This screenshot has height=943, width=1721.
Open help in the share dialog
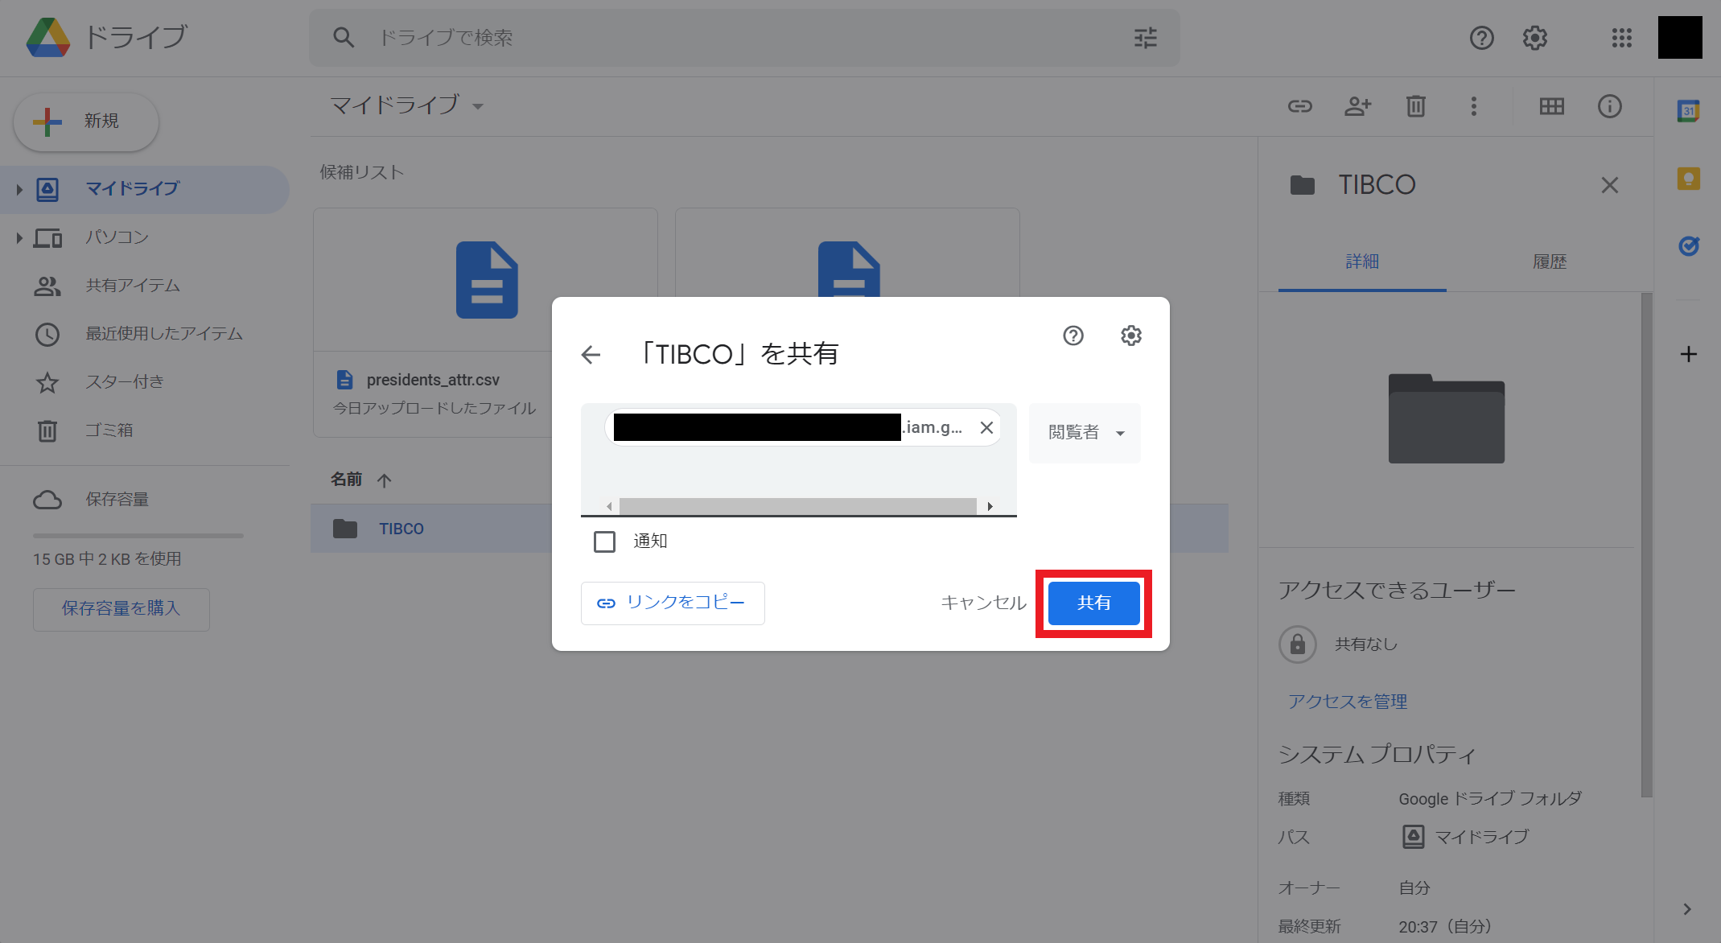[1073, 336]
